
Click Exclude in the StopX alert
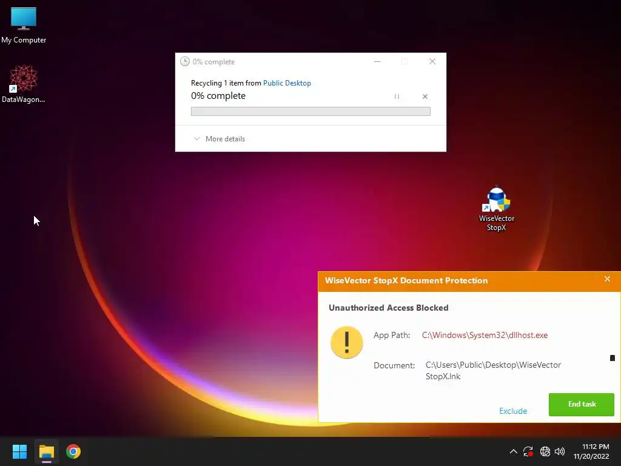(513, 411)
